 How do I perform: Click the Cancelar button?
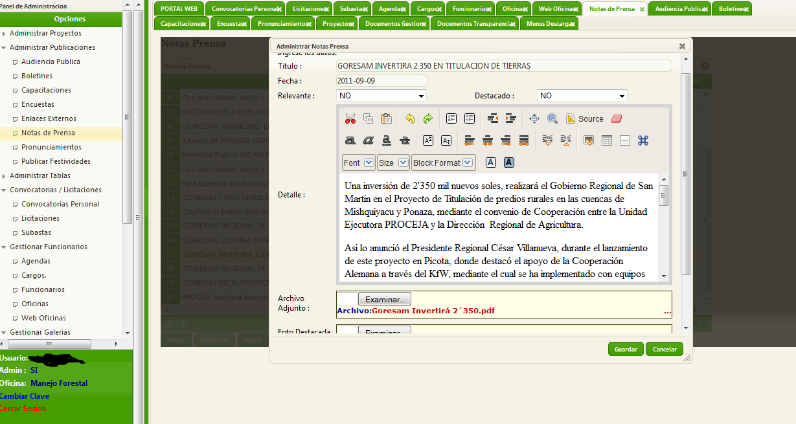pos(665,349)
